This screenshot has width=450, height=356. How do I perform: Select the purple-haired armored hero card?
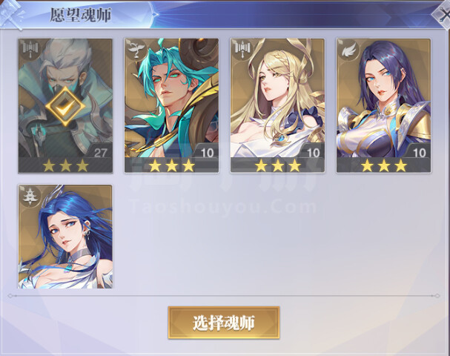384,105
